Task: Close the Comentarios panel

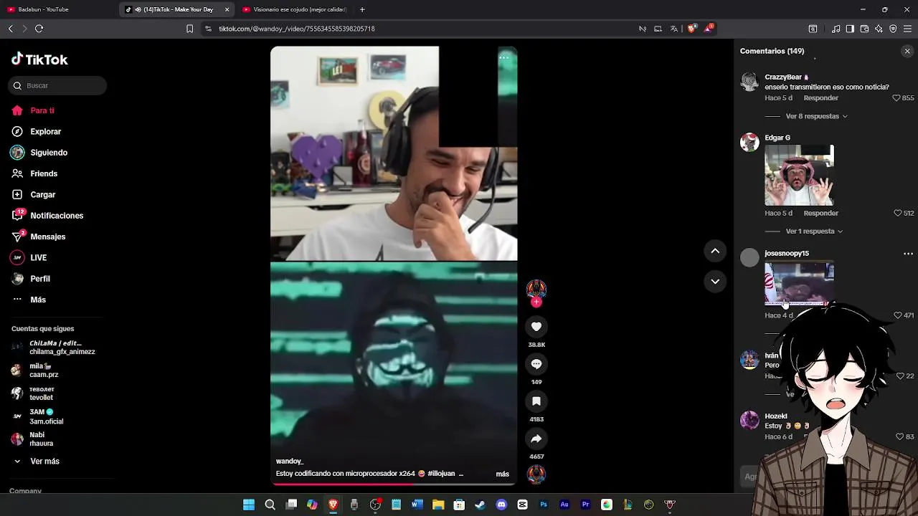Action: (x=907, y=51)
